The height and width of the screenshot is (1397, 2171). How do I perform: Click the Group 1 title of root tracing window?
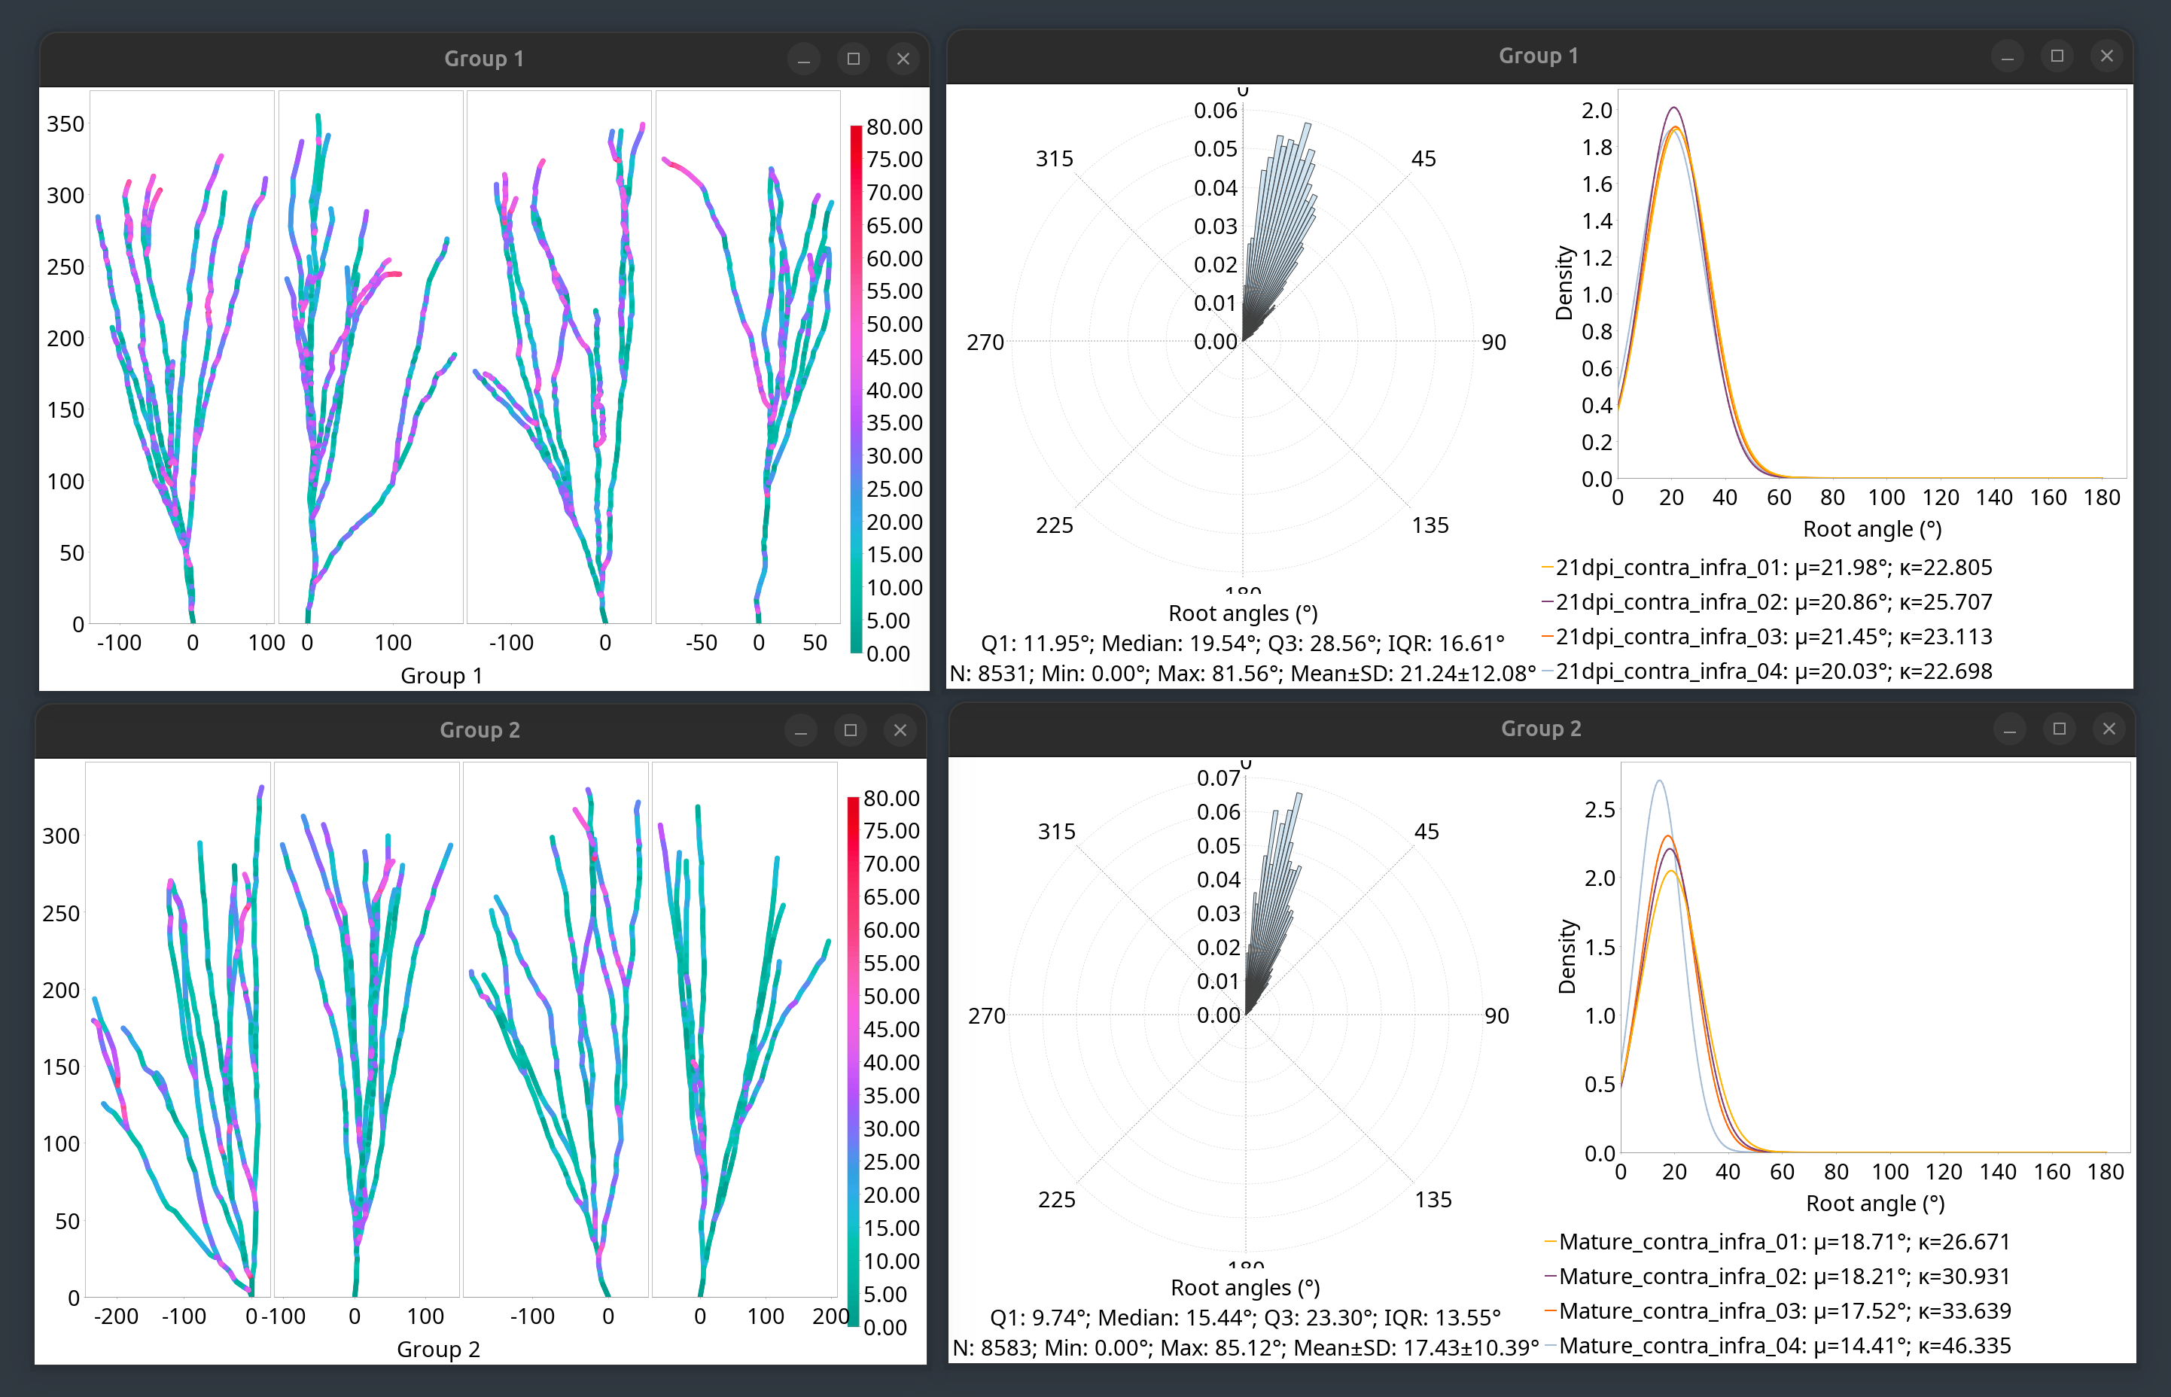coord(483,59)
